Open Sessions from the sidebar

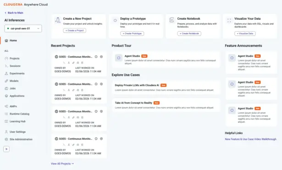12,66
